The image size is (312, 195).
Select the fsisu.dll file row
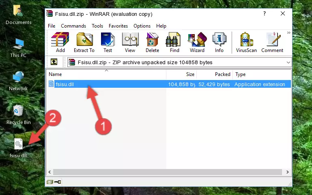170,84
